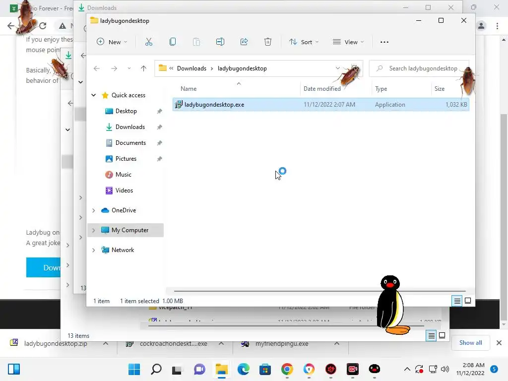Click Chrome page reload button
The height and width of the screenshot is (381, 508).
[43, 26]
